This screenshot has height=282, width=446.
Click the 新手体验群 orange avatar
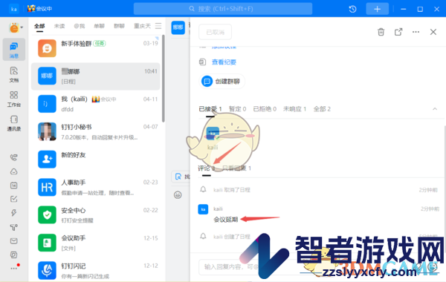[x=47, y=48]
